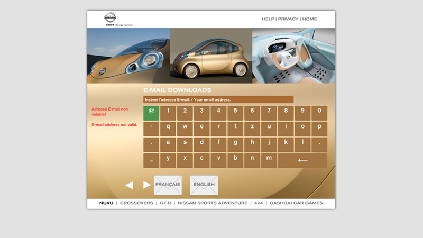423x238 pixels.
Task: Open the GT-R section
Action: 165,203
